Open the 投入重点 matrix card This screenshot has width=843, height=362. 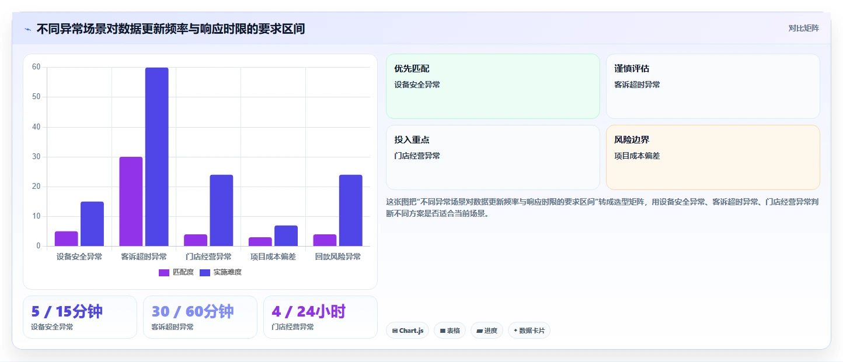point(493,157)
